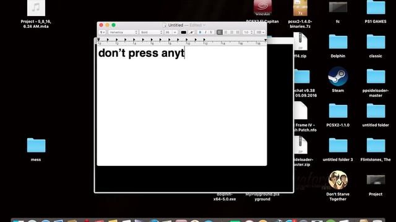Select the PCSX2-1.1.0 folder
This screenshot has width=396, height=222.
click(338, 111)
